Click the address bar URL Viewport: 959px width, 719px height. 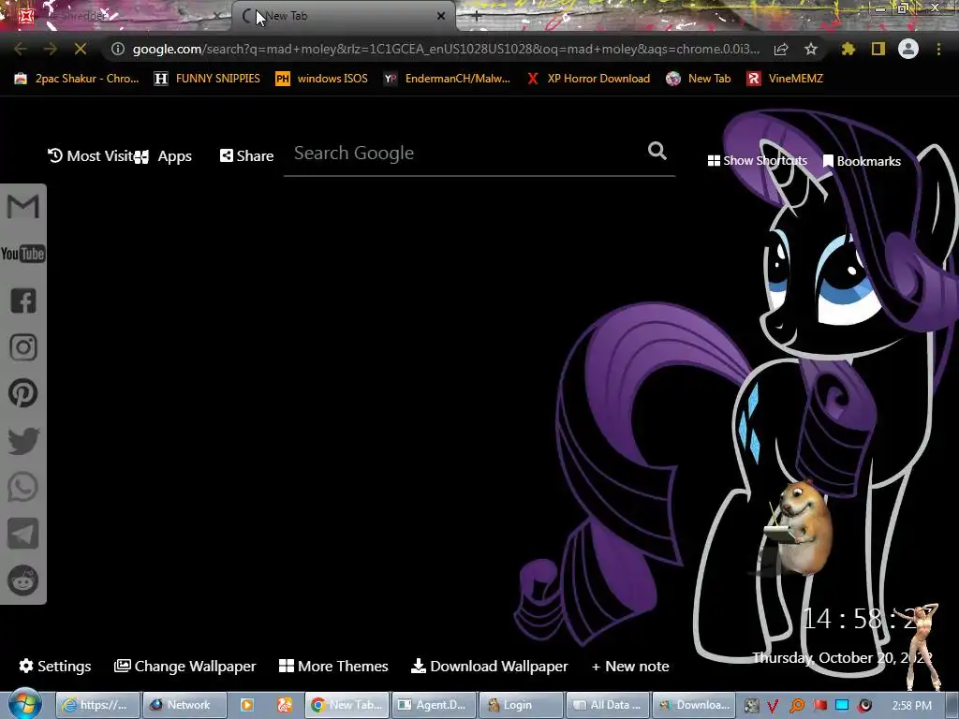coord(445,49)
